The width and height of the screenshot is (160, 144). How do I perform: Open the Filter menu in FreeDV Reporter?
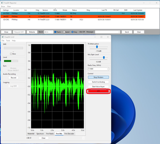tap(9, 6)
